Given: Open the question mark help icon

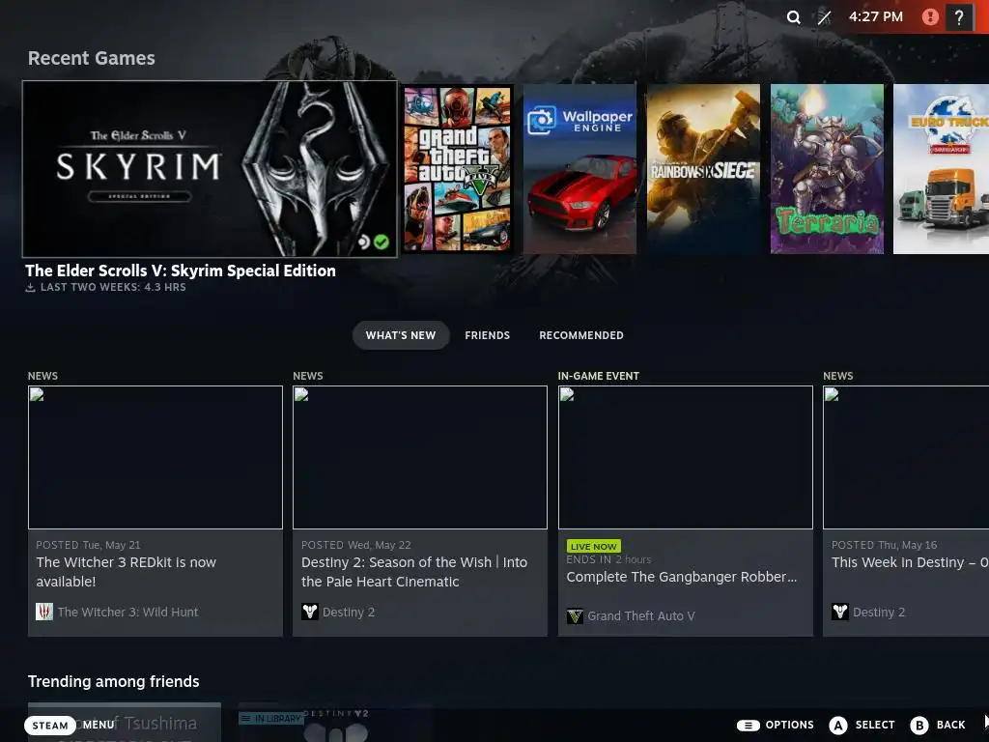Looking at the screenshot, I should tap(959, 17).
